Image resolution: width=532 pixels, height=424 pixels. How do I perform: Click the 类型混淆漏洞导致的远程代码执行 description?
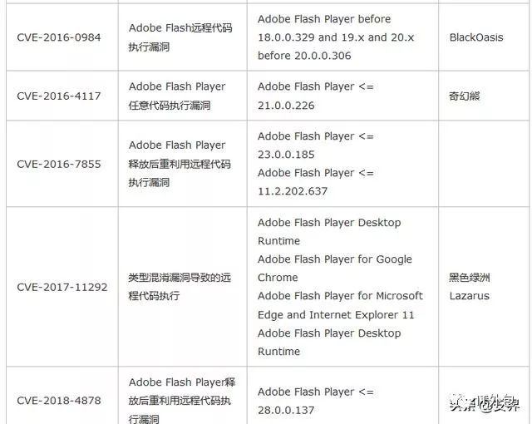tap(180, 287)
